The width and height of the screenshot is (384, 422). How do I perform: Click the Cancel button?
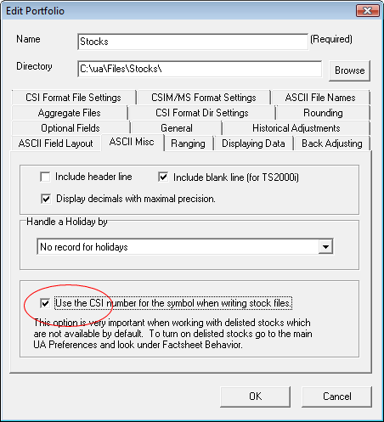coord(336,397)
